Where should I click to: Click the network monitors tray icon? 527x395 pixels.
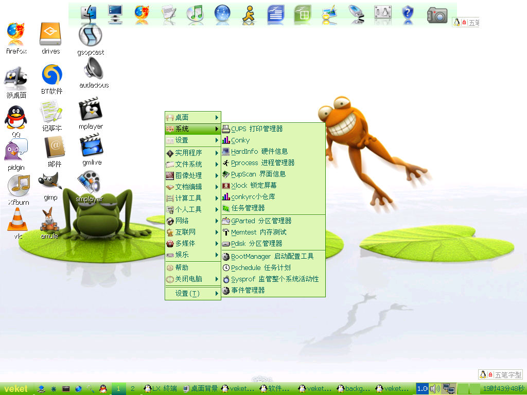(449, 389)
